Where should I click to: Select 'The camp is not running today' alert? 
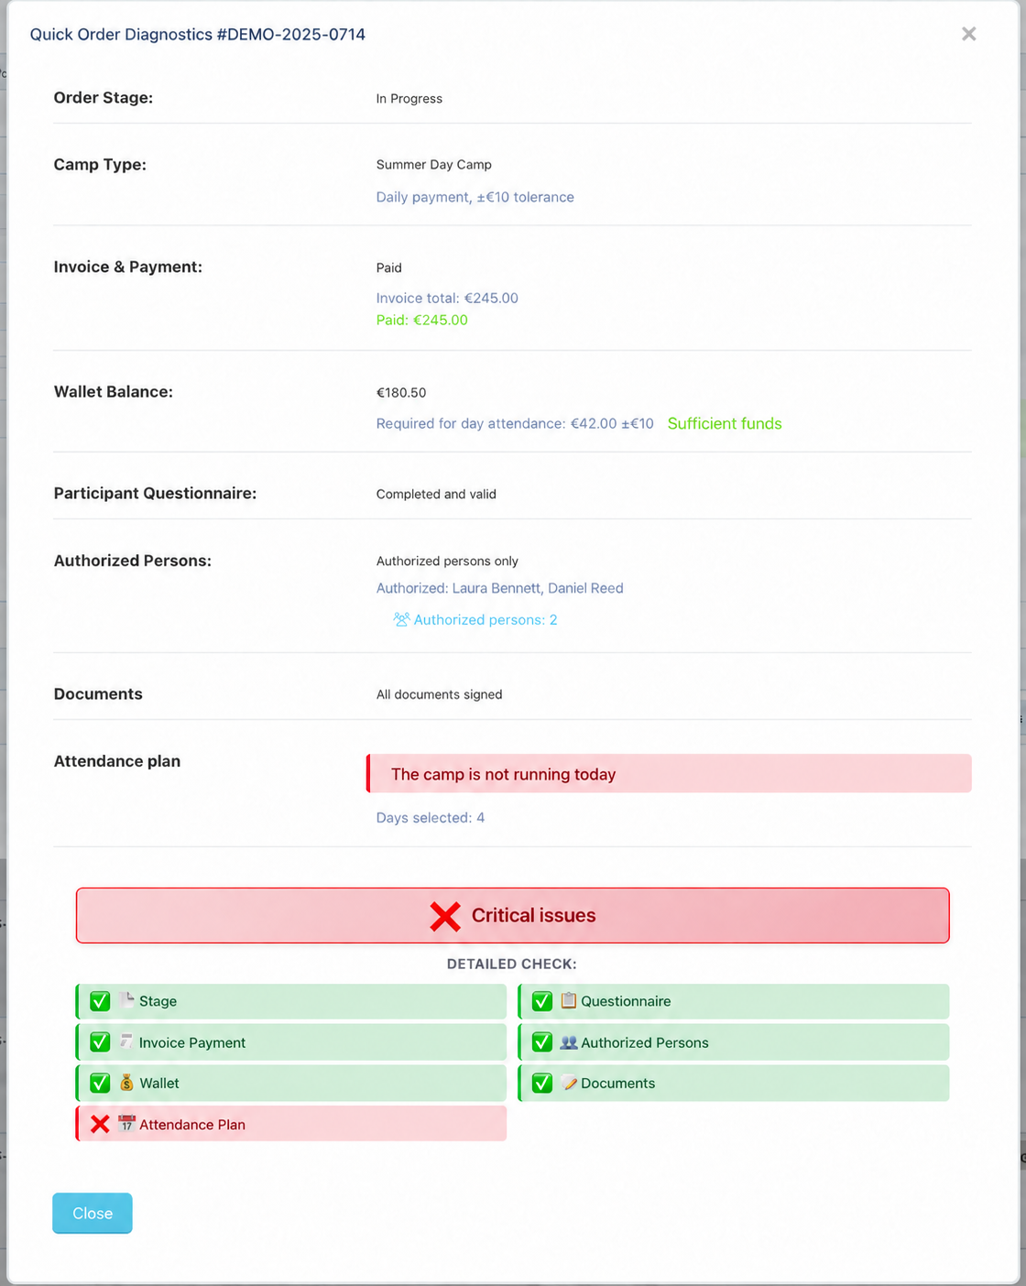coord(669,774)
